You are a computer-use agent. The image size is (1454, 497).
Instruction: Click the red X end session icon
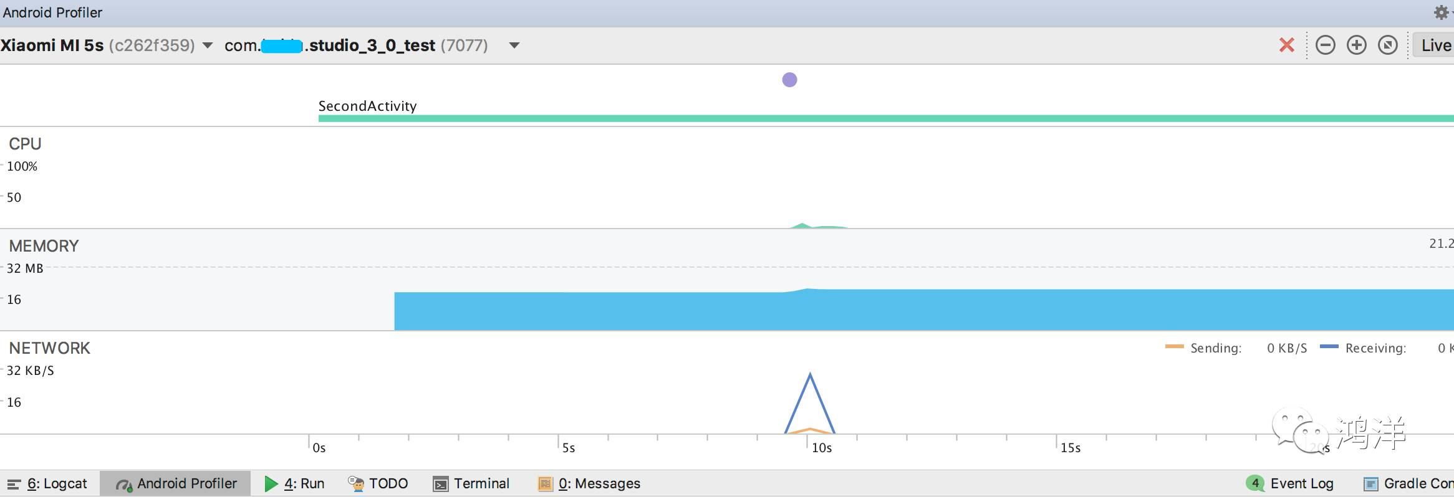pos(1286,45)
